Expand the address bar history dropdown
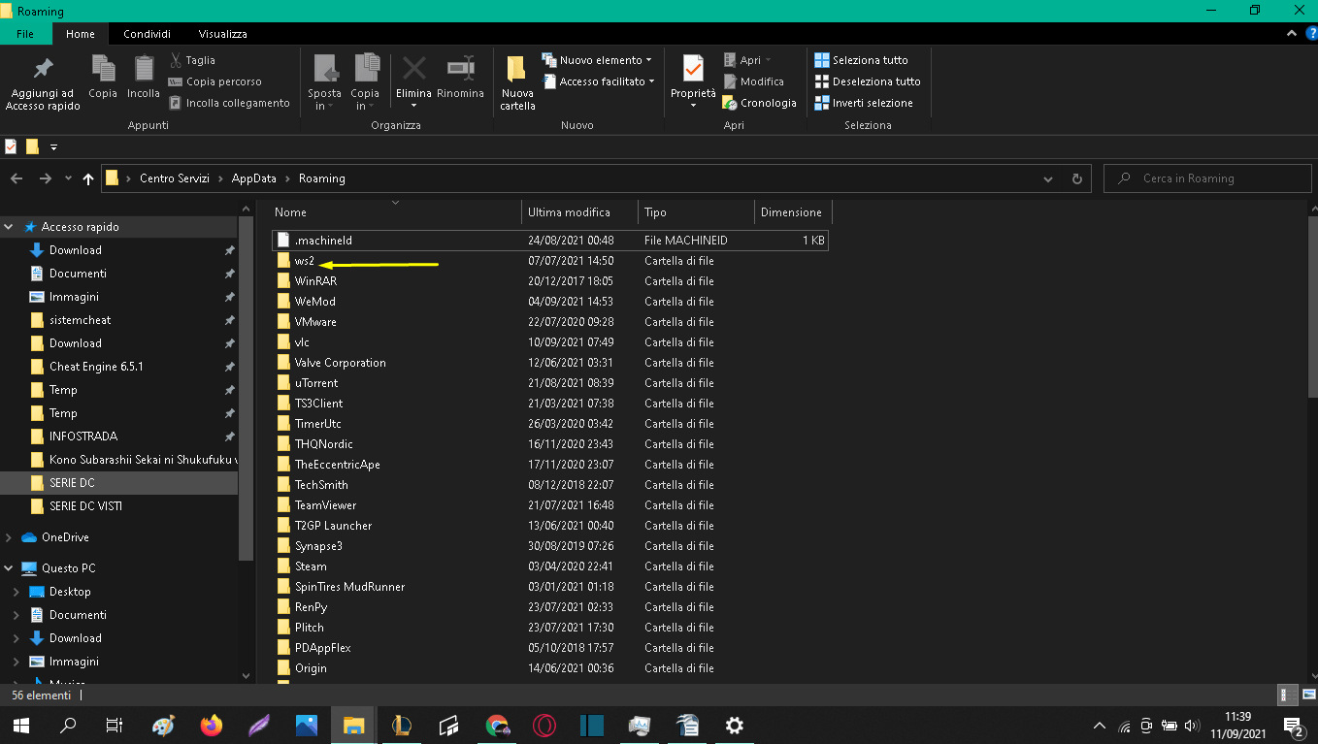 (x=1047, y=178)
